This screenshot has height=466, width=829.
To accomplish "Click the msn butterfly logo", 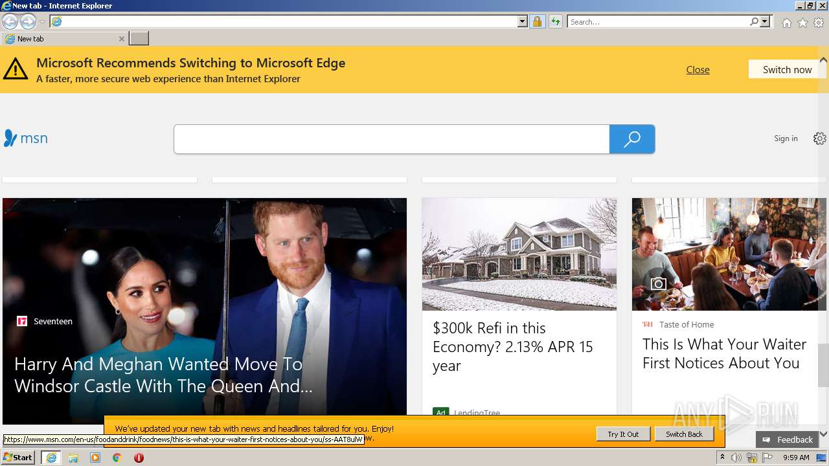I will 26,139.
